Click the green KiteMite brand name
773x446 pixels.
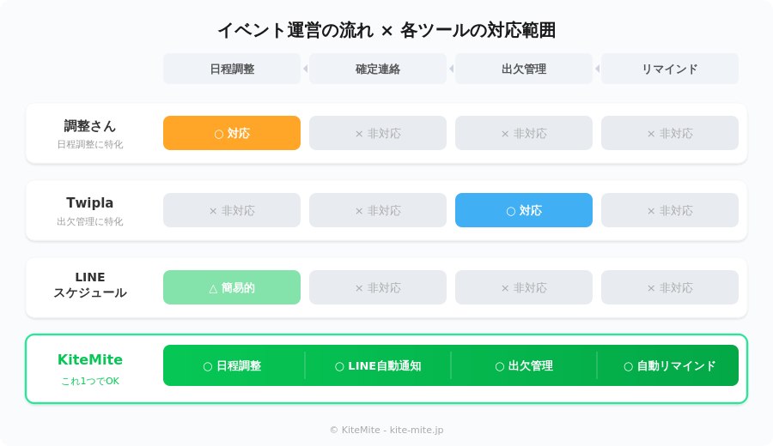tap(90, 359)
